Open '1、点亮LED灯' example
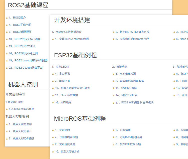Screen dimensions: 188x159 [60, 67]
